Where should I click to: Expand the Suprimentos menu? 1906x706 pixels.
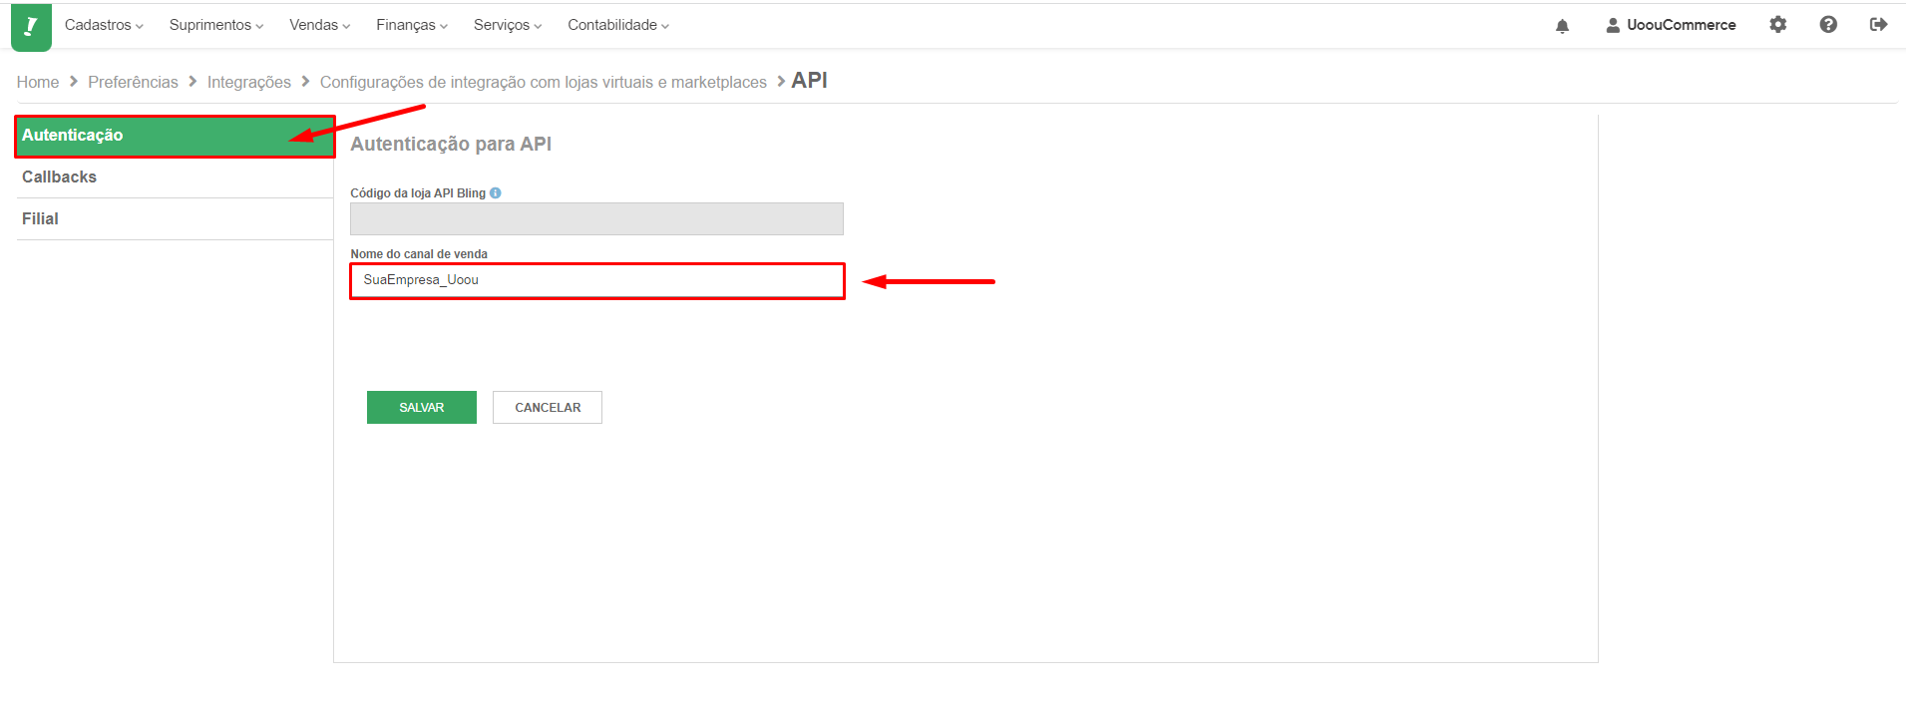(x=216, y=25)
